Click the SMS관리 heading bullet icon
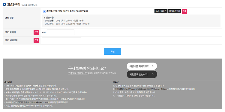Screen dimensions: 225x112 pos(4,4)
